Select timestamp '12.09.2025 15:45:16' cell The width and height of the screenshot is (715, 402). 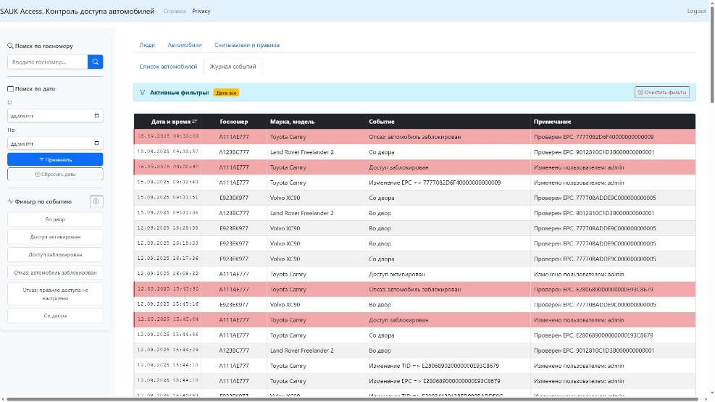pyautogui.click(x=168, y=304)
